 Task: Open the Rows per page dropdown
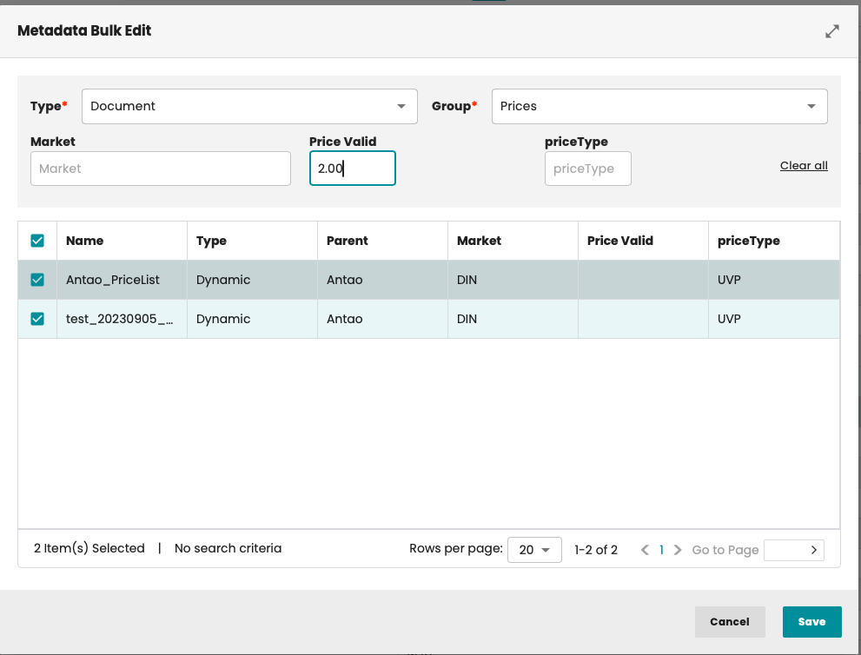pos(533,550)
